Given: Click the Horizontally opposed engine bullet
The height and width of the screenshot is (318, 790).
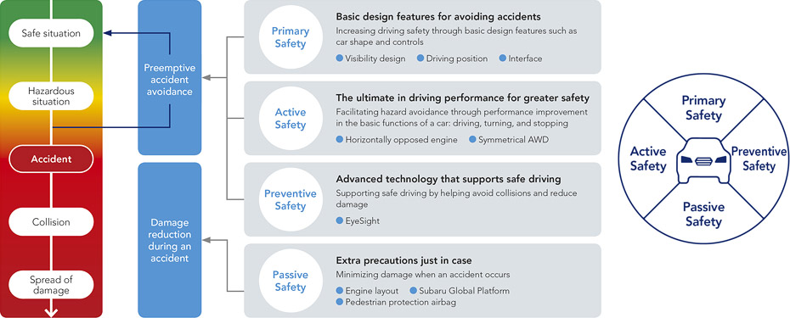Looking at the screenshot, I should (397, 139).
